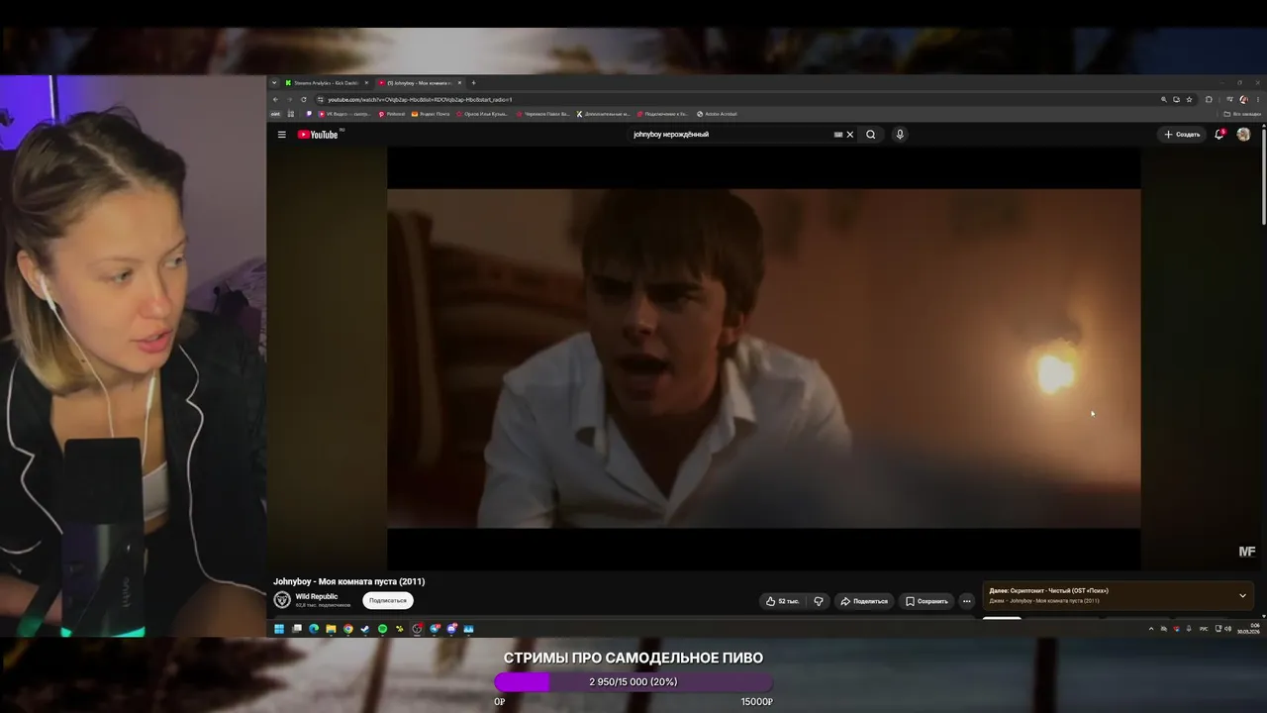The width and height of the screenshot is (1267, 713).
Task: Start voice search with the microphone
Action: click(900, 135)
